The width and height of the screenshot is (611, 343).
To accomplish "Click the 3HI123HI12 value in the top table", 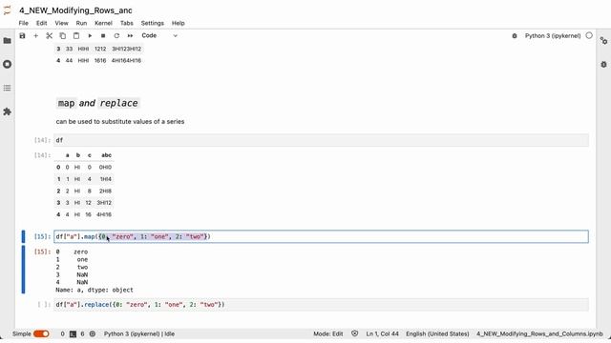I will click(x=126, y=49).
